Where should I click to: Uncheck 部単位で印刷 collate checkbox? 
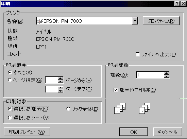click(116, 90)
